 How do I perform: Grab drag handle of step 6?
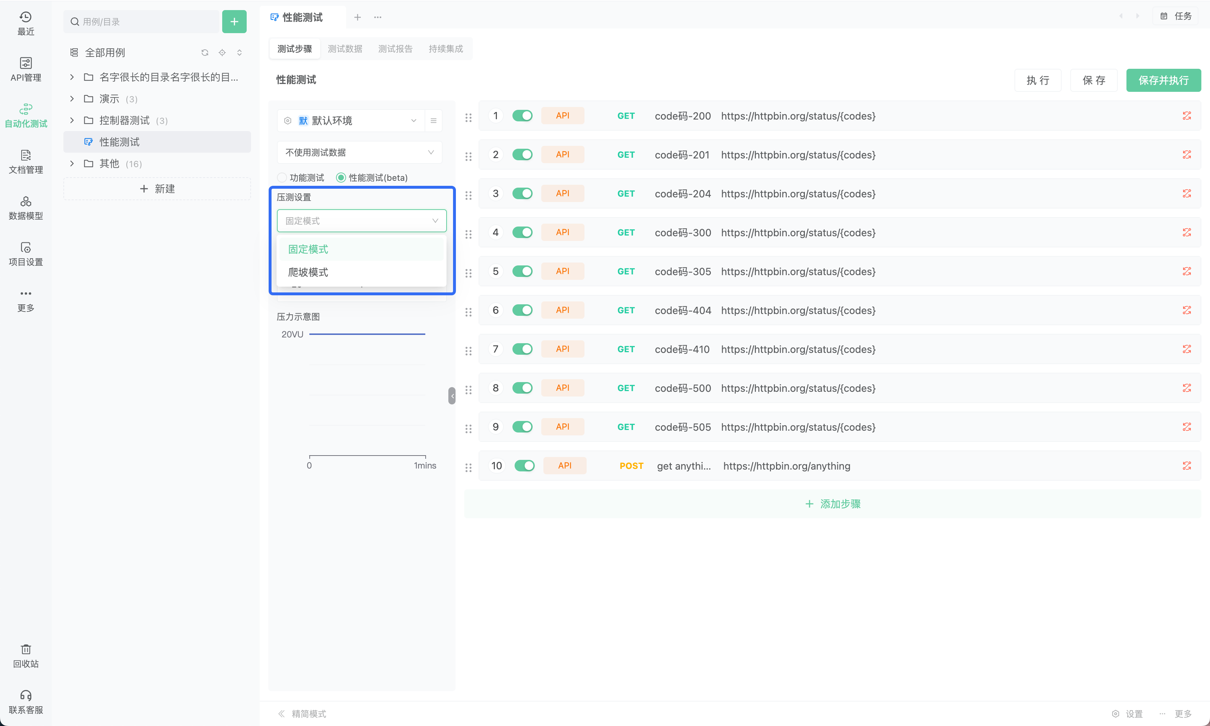point(468,312)
